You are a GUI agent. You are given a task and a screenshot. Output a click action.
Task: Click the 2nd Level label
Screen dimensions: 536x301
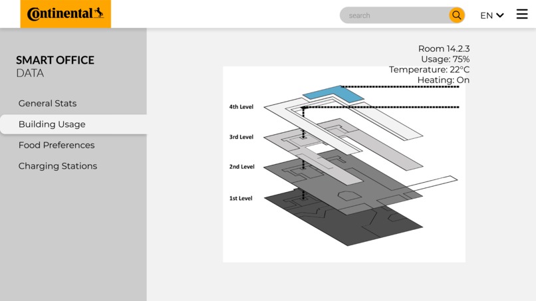241,166
